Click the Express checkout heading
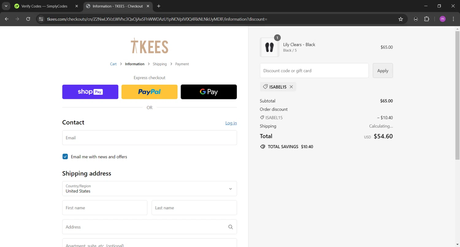The image size is (460, 247). click(149, 78)
